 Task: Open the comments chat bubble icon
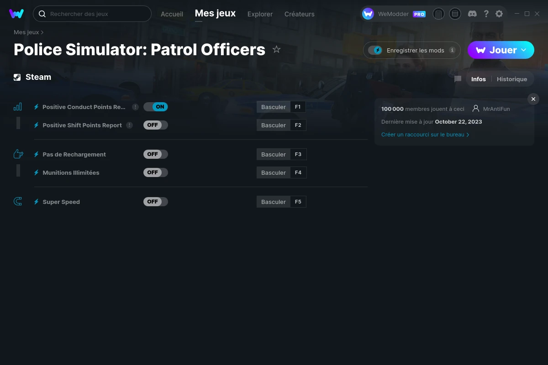(x=458, y=79)
